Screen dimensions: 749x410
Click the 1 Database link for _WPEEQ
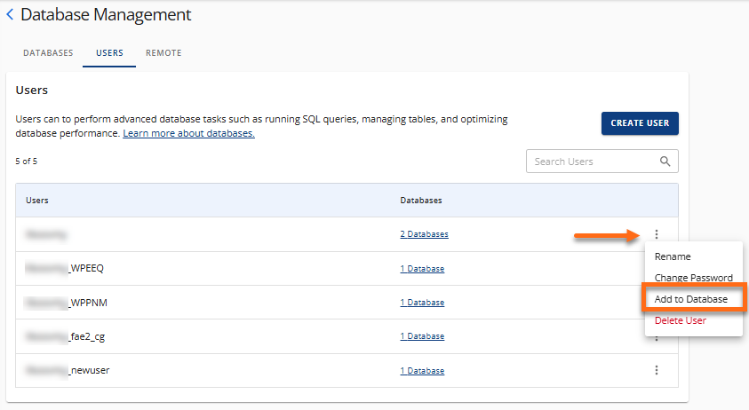tap(422, 269)
